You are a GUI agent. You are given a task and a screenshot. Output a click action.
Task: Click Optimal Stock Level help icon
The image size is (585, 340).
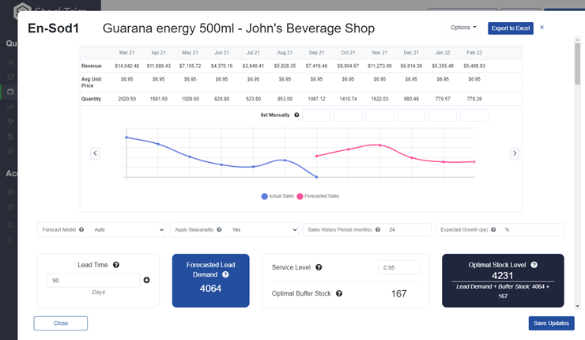pyautogui.click(x=534, y=265)
